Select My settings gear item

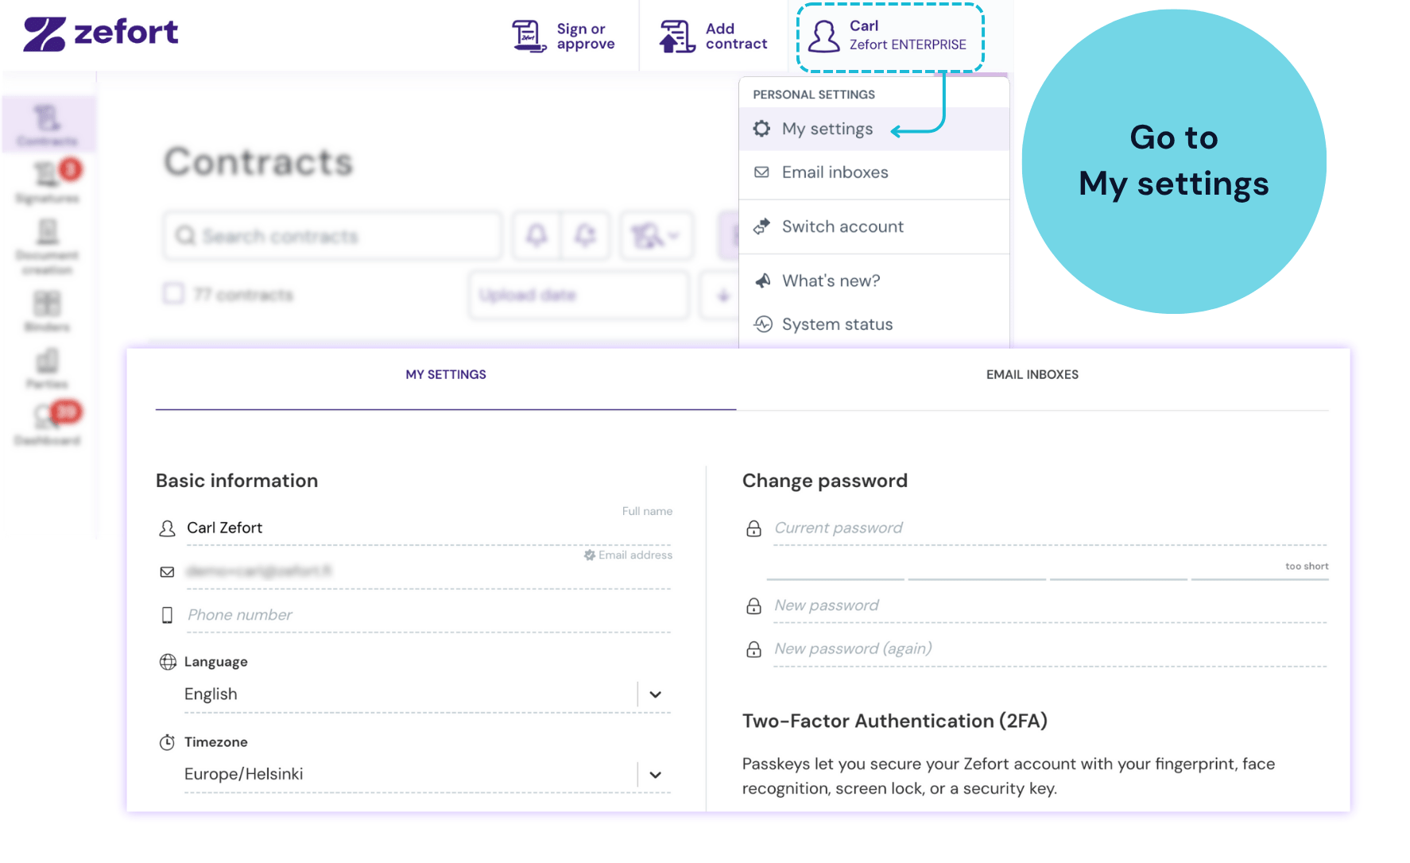(x=874, y=129)
